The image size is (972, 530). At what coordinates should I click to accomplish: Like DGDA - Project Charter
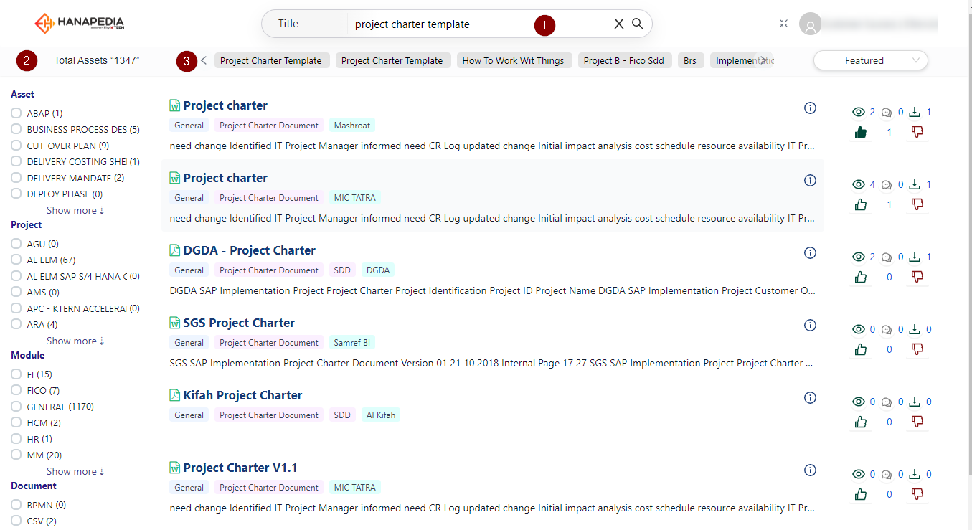pos(861,277)
